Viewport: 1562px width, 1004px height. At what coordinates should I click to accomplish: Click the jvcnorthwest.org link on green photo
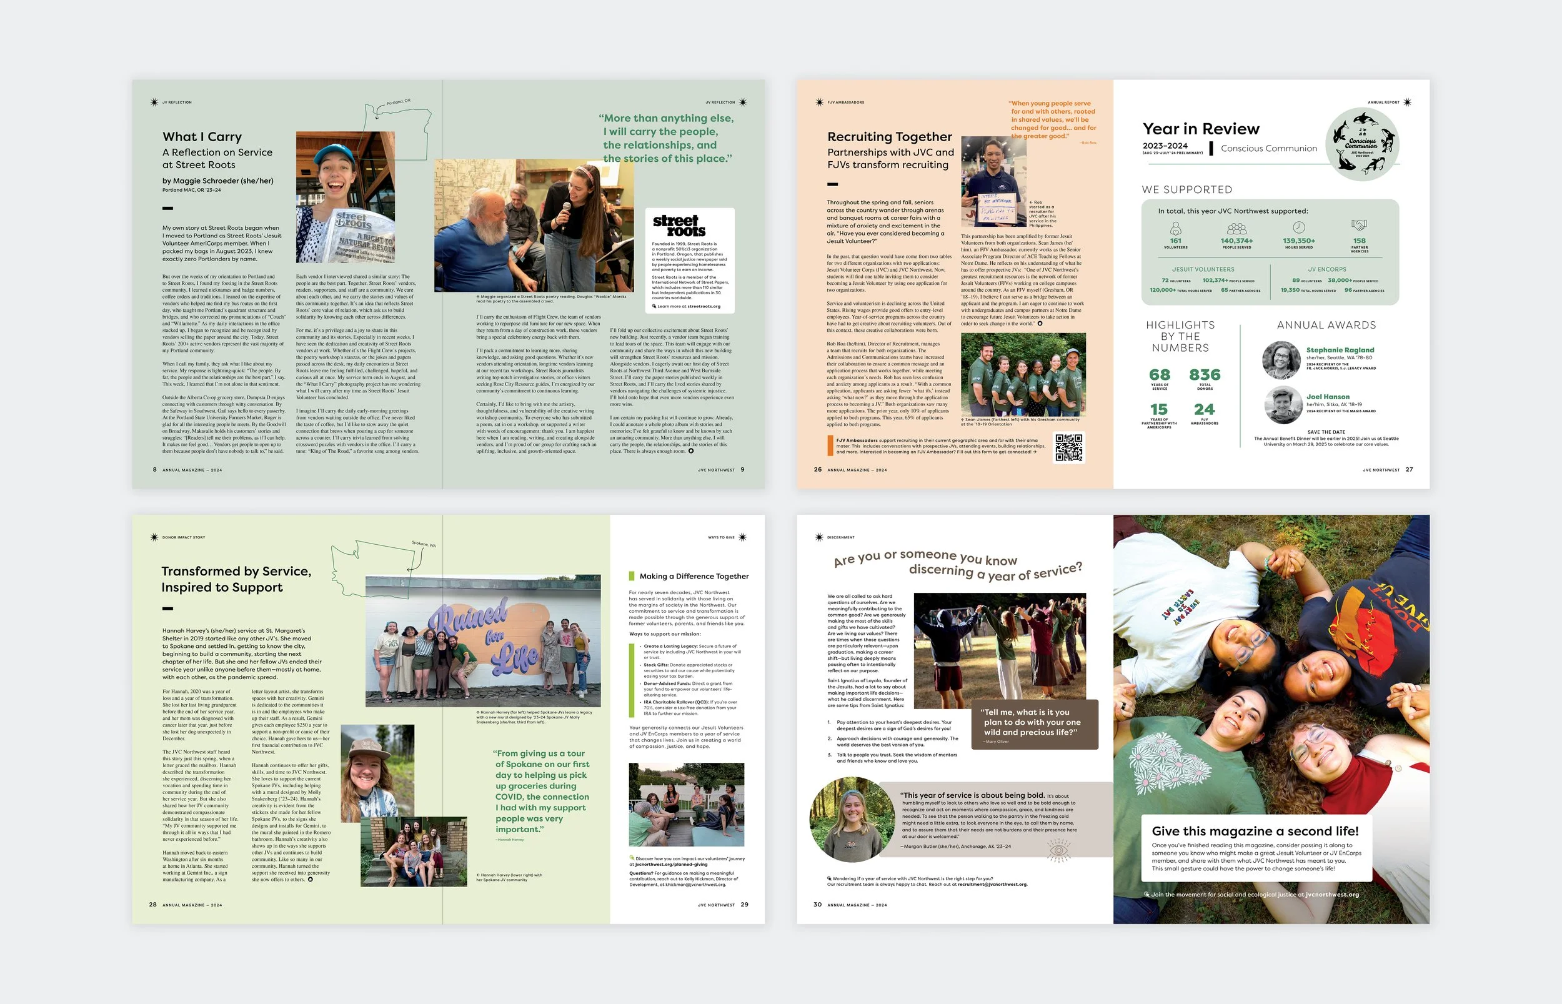[1332, 895]
